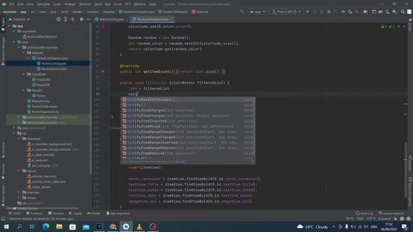Click the warnings indicator in the editor
Image resolution: width=413 pixels, height=232 pixels.
(387, 26)
